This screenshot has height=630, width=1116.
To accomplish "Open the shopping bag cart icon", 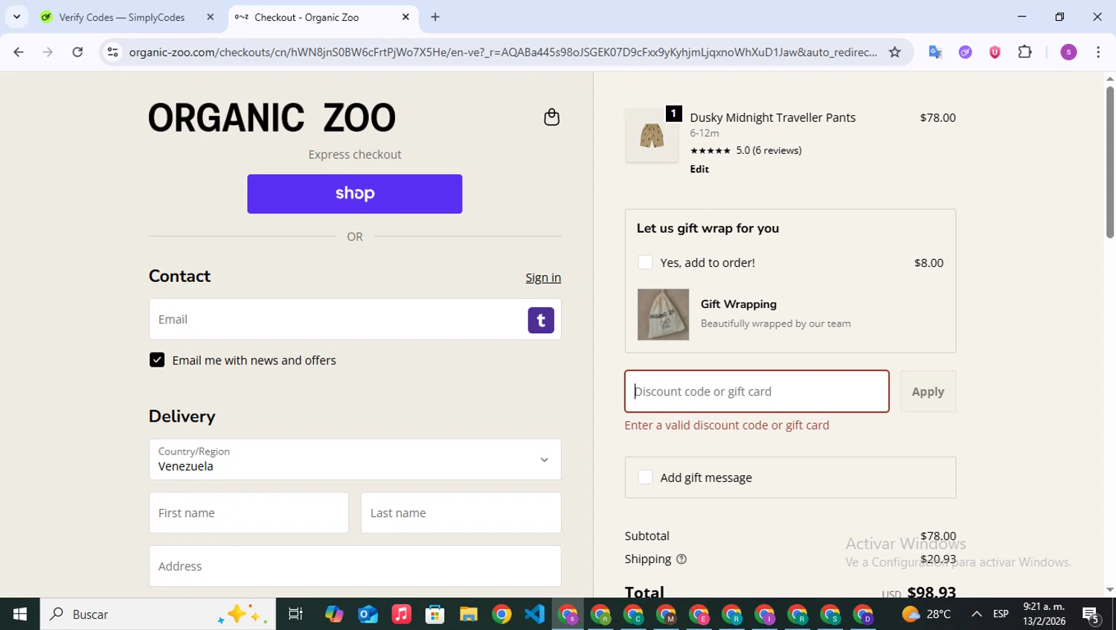I will pyautogui.click(x=551, y=117).
